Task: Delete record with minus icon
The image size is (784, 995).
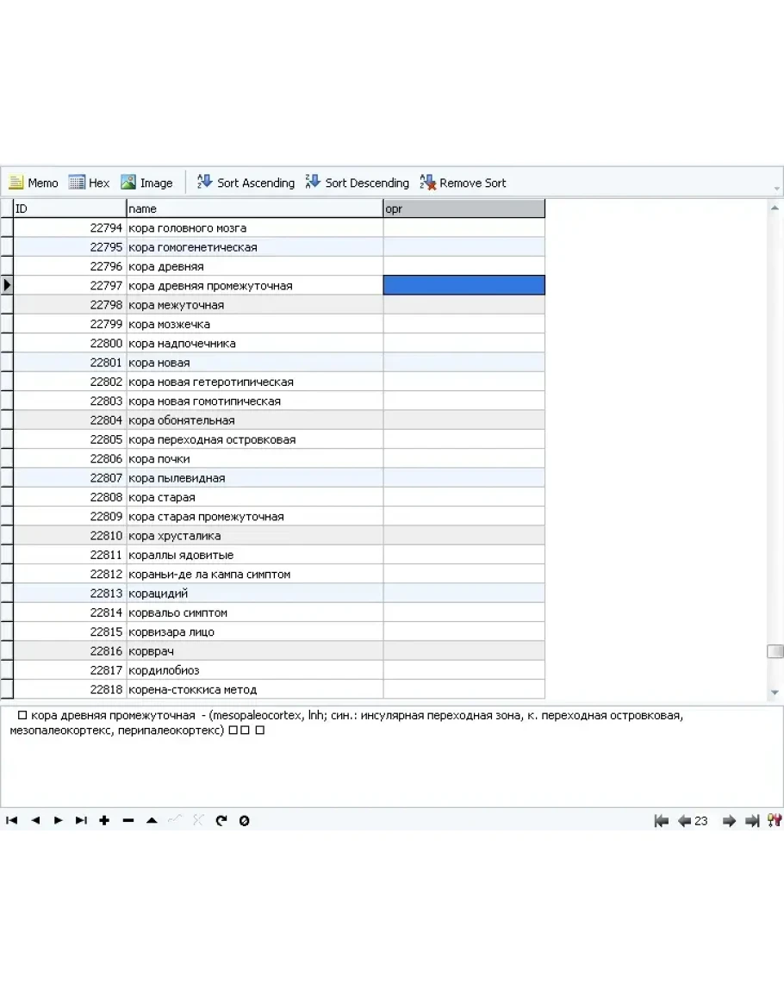Action: coord(128,821)
